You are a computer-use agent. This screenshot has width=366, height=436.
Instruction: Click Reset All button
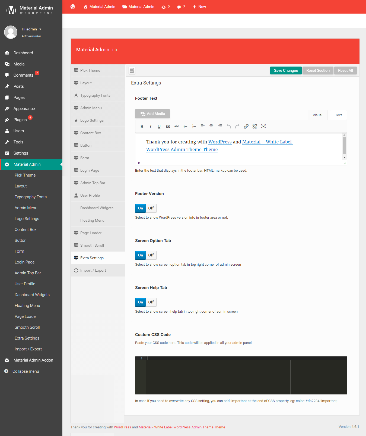[345, 71]
